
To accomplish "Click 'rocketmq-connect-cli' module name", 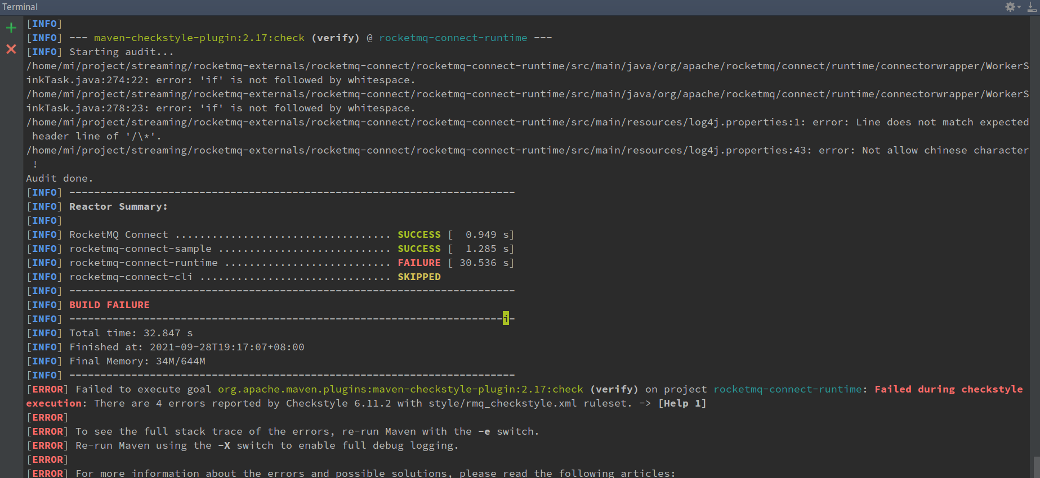I will pos(131,277).
